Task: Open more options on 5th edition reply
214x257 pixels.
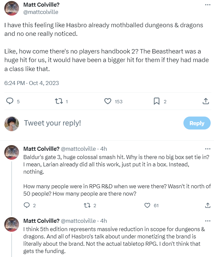Action: [x=208, y=221]
